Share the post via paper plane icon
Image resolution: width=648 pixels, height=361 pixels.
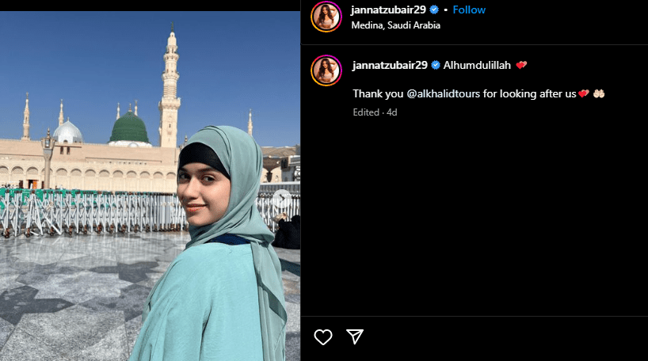point(355,336)
